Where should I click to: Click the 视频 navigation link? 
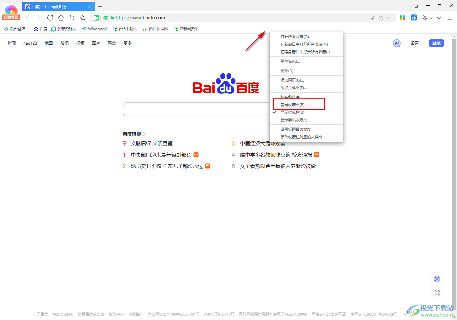pos(80,43)
